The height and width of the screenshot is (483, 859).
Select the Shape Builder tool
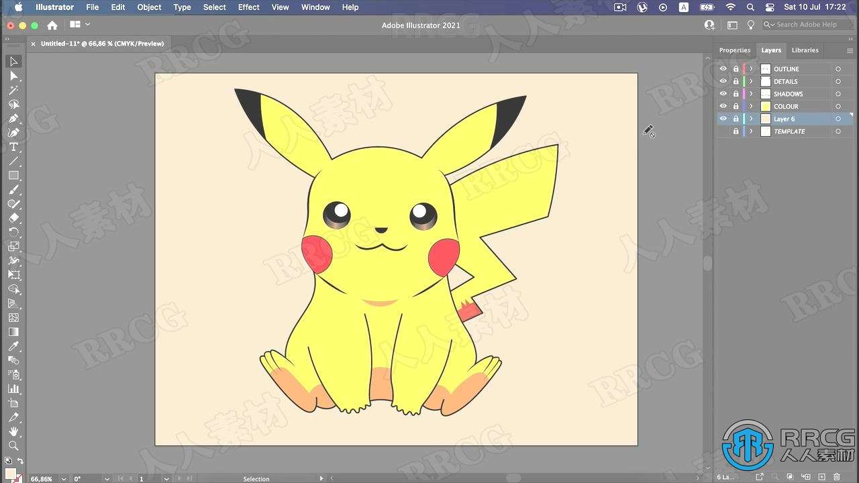point(13,289)
